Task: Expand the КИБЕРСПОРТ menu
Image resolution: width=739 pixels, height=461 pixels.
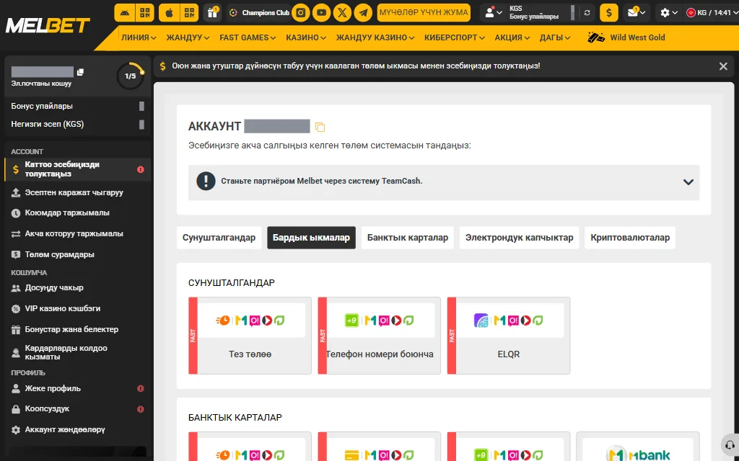Action: [455, 37]
